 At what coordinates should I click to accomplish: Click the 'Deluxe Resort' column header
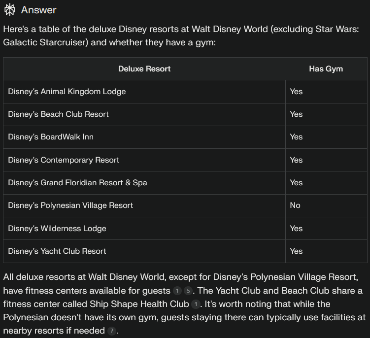coord(144,69)
